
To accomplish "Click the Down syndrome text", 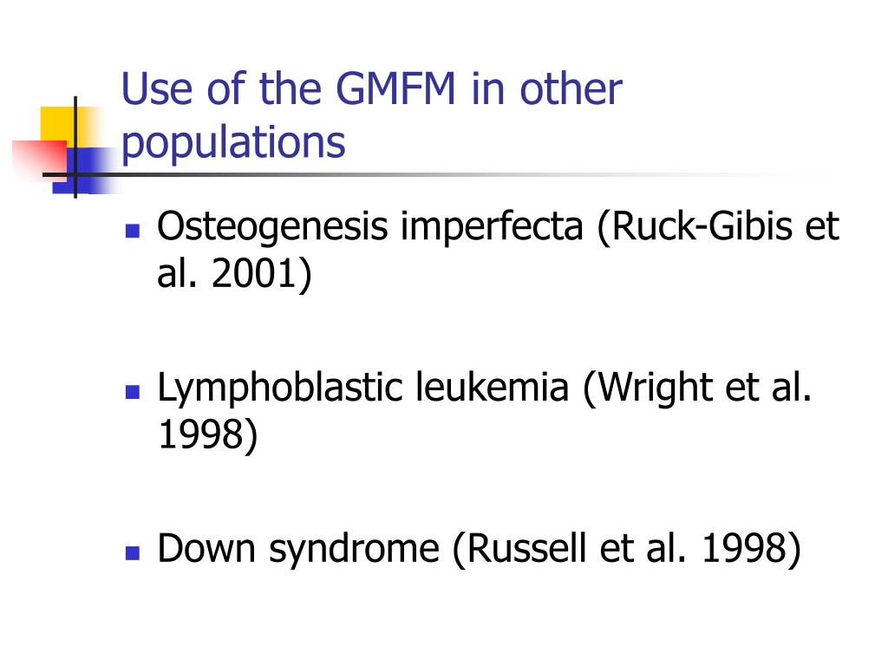I will click(298, 549).
